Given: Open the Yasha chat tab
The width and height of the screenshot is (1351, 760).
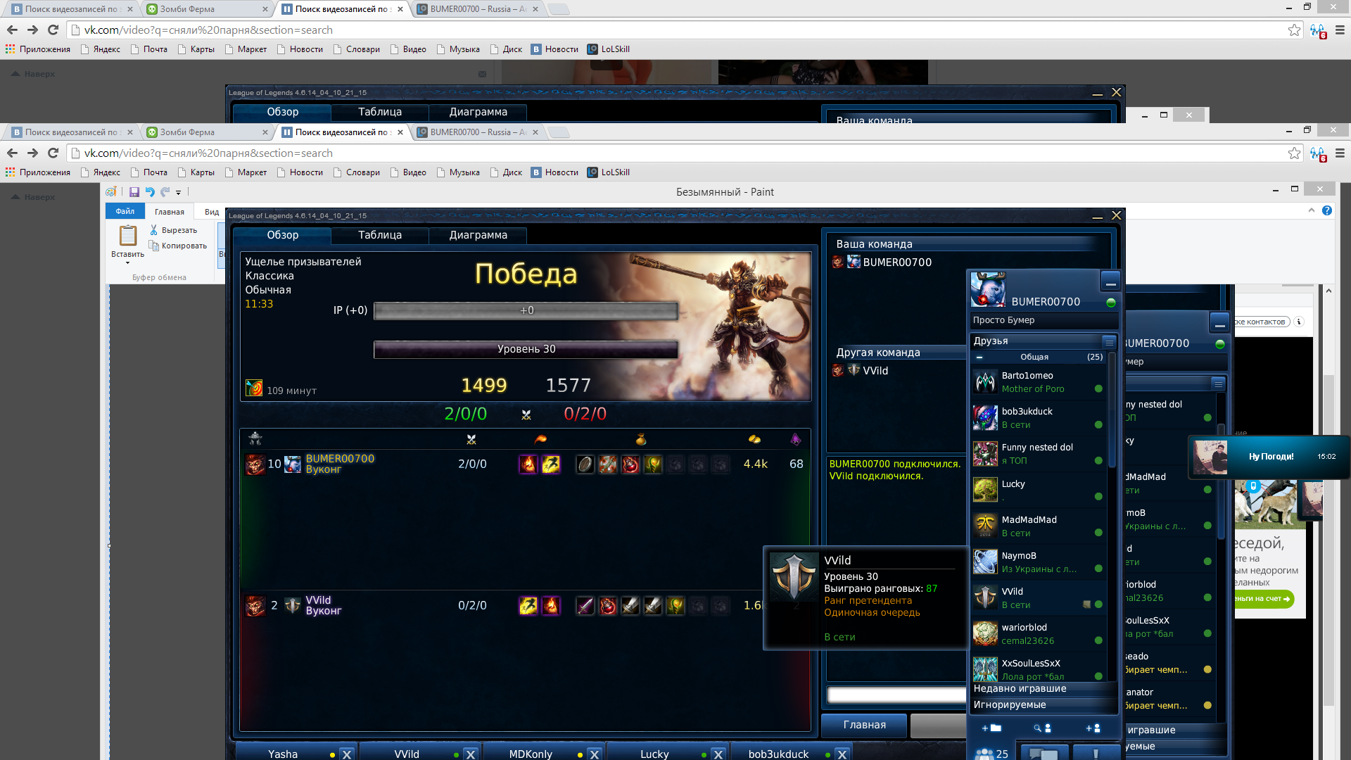Looking at the screenshot, I should tap(283, 754).
